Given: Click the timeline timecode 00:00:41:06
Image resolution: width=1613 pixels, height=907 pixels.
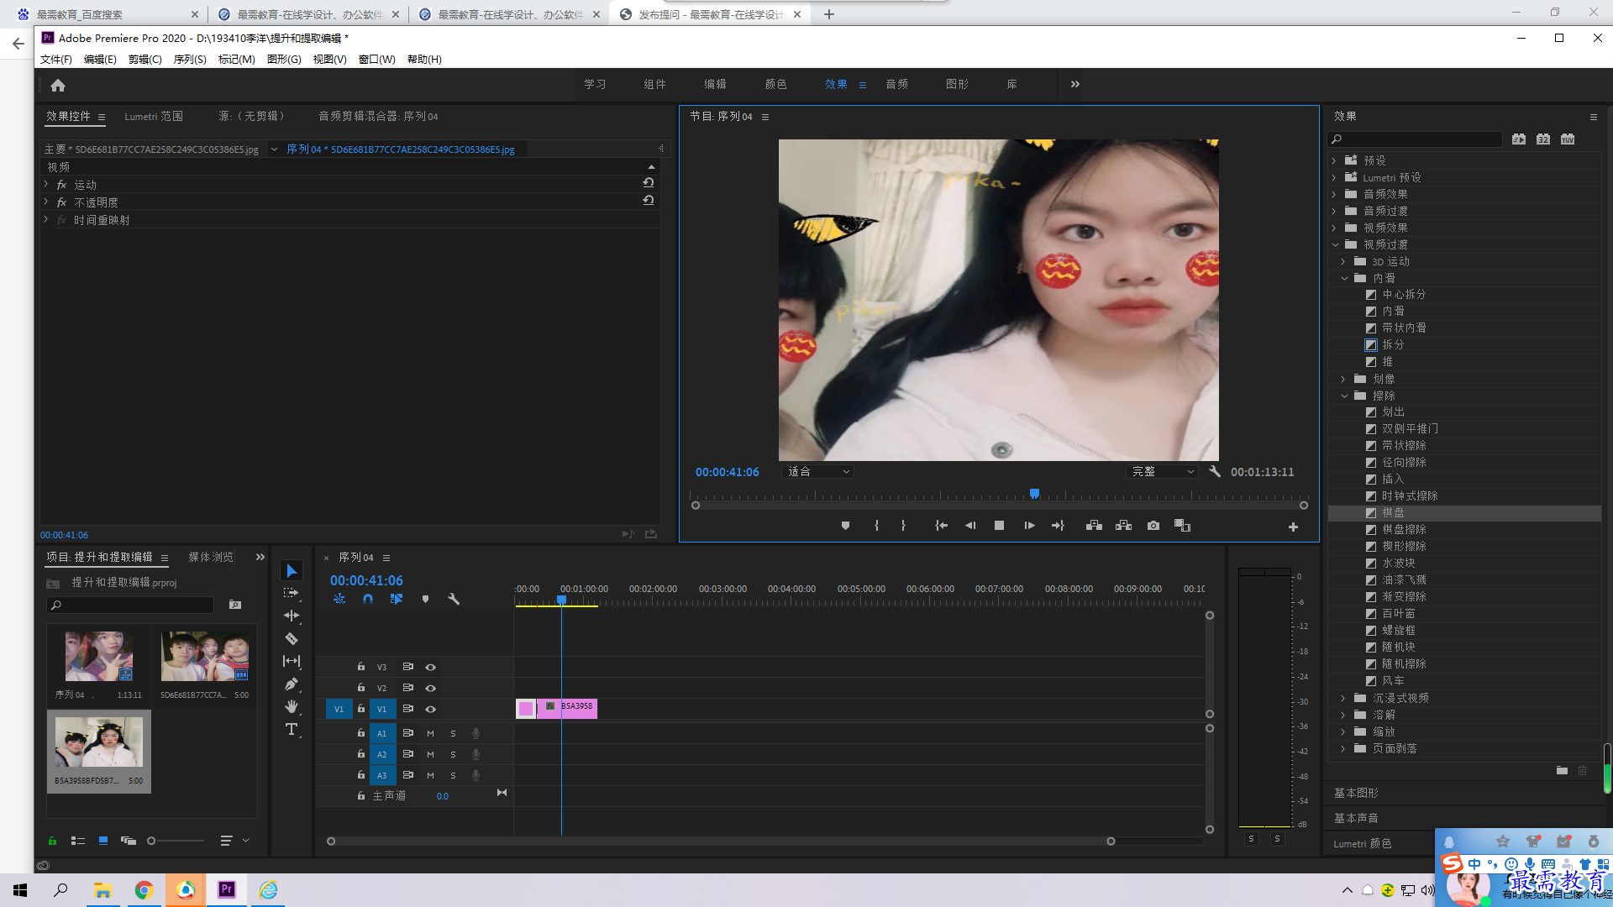Looking at the screenshot, I should 366,580.
